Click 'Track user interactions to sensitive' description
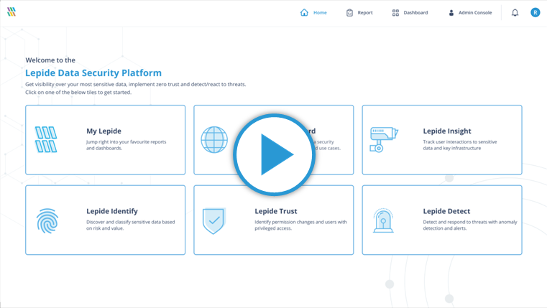The image size is (547, 308). 460,142
